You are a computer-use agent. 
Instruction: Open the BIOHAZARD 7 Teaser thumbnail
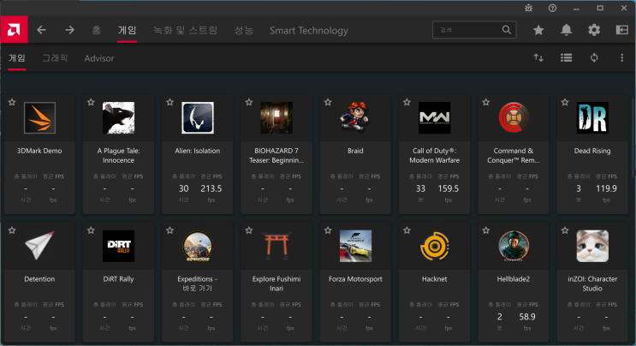pos(276,117)
